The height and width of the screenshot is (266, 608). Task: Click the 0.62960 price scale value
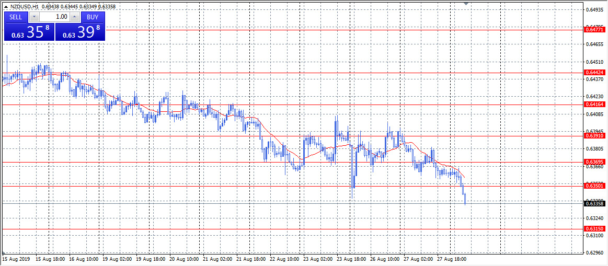tap(594, 253)
